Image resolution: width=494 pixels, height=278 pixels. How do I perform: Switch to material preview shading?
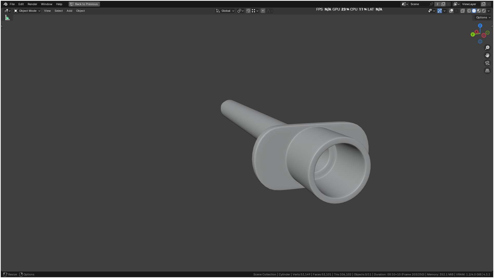point(479,11)
